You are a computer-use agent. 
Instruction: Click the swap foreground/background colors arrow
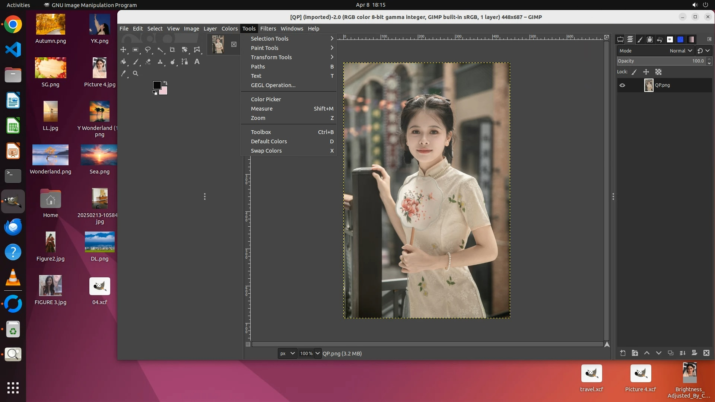click(165, 83)
